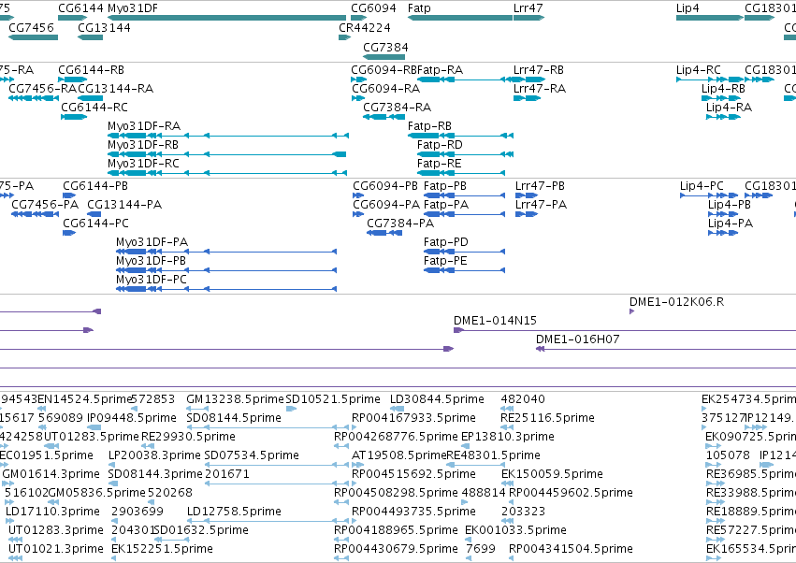Select EST label LP20038.3prime
The image size is (796, 563).
pos(154,455)
